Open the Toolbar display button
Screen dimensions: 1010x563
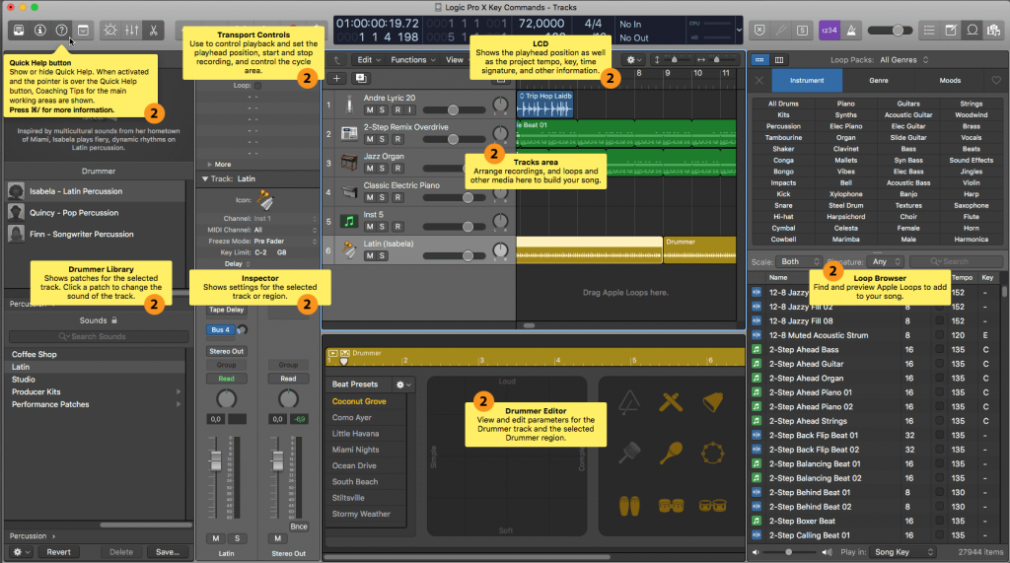pyautogui.click(x=83, y=31)
